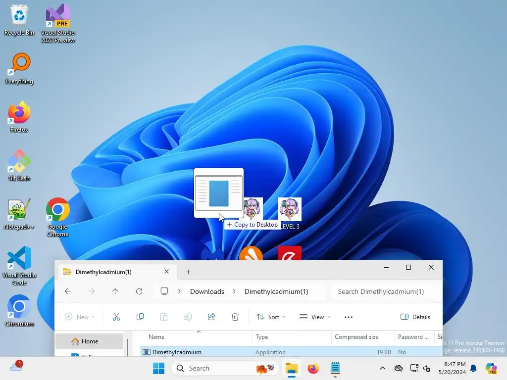
Task: Launch Visual Studio 2022 Preview shortcut
Action: pyautogui.click(x=58, y=23)
